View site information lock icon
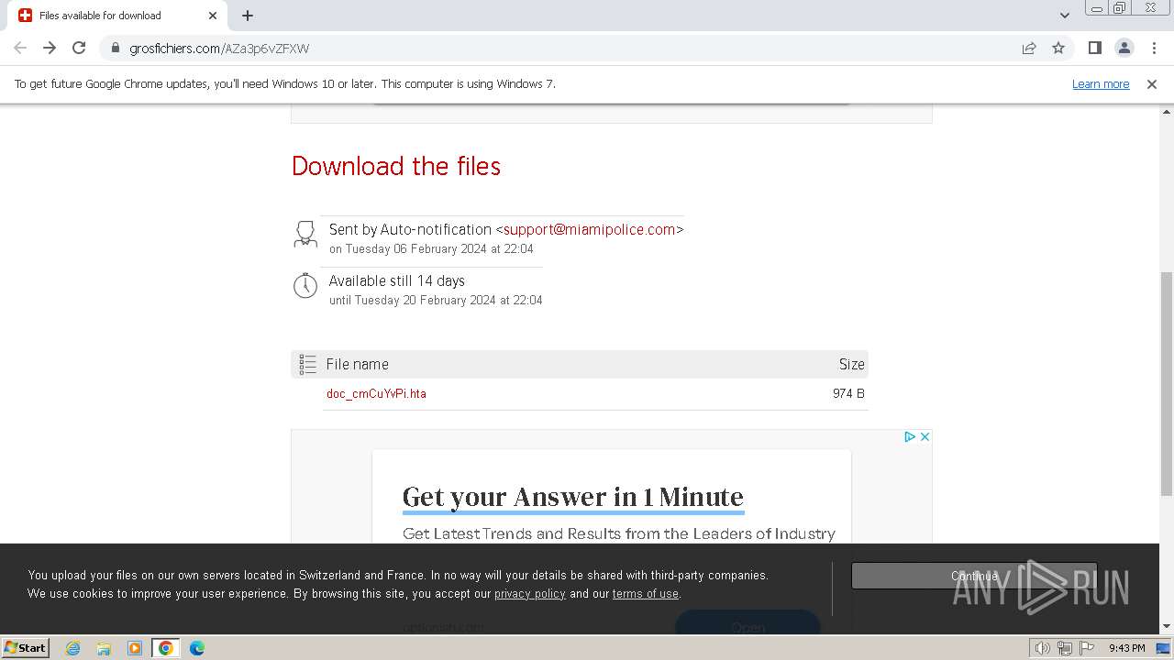 (x=116, y=48)
